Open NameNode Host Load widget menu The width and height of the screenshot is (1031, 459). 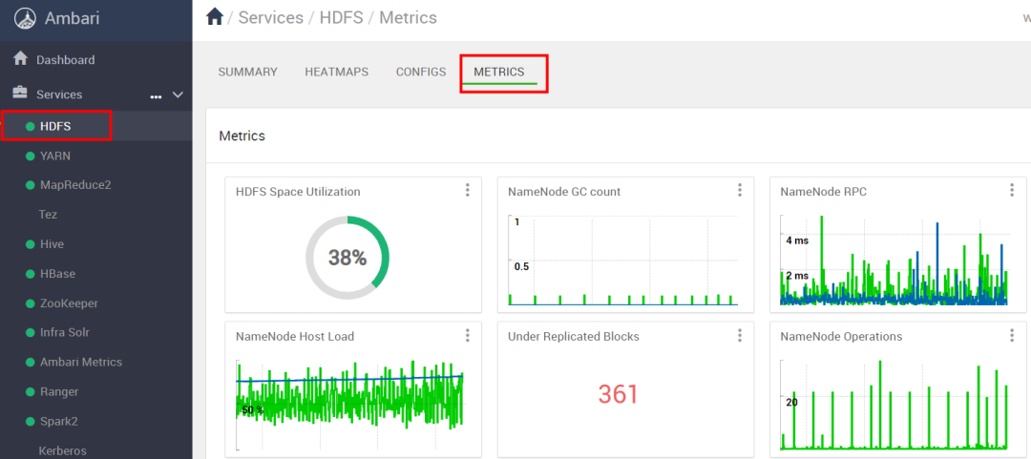point(468,335)
